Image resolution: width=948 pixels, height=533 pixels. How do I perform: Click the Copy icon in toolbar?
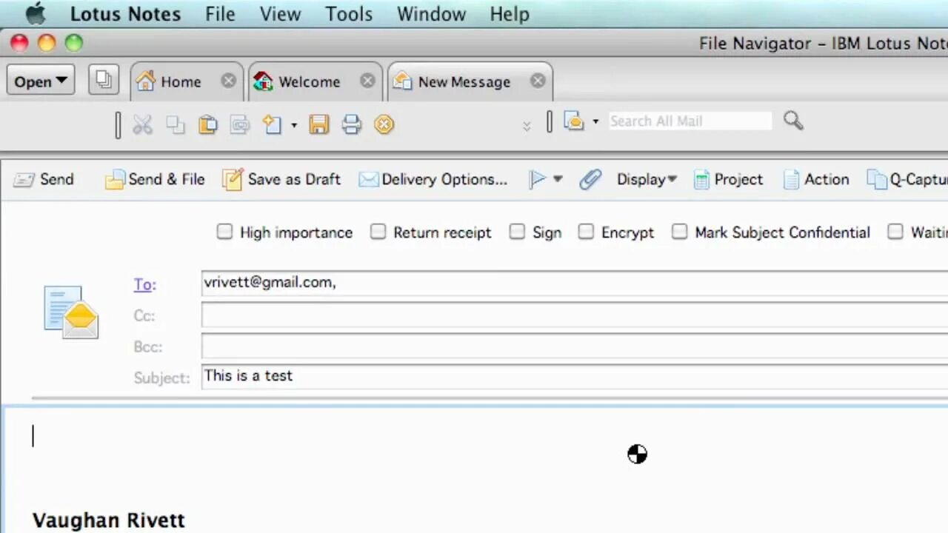(176, 124)
